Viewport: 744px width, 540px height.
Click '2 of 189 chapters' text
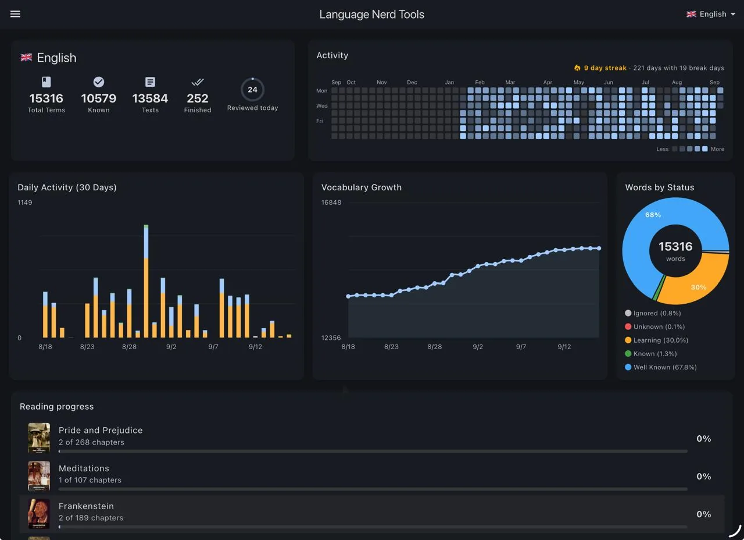(91, 518)
